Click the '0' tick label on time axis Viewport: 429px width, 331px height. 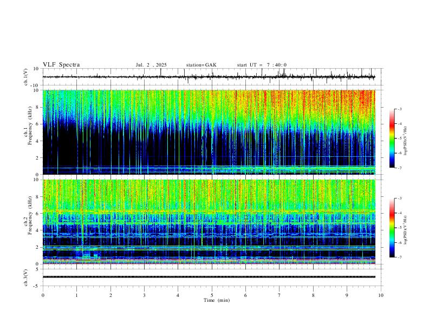43,295
